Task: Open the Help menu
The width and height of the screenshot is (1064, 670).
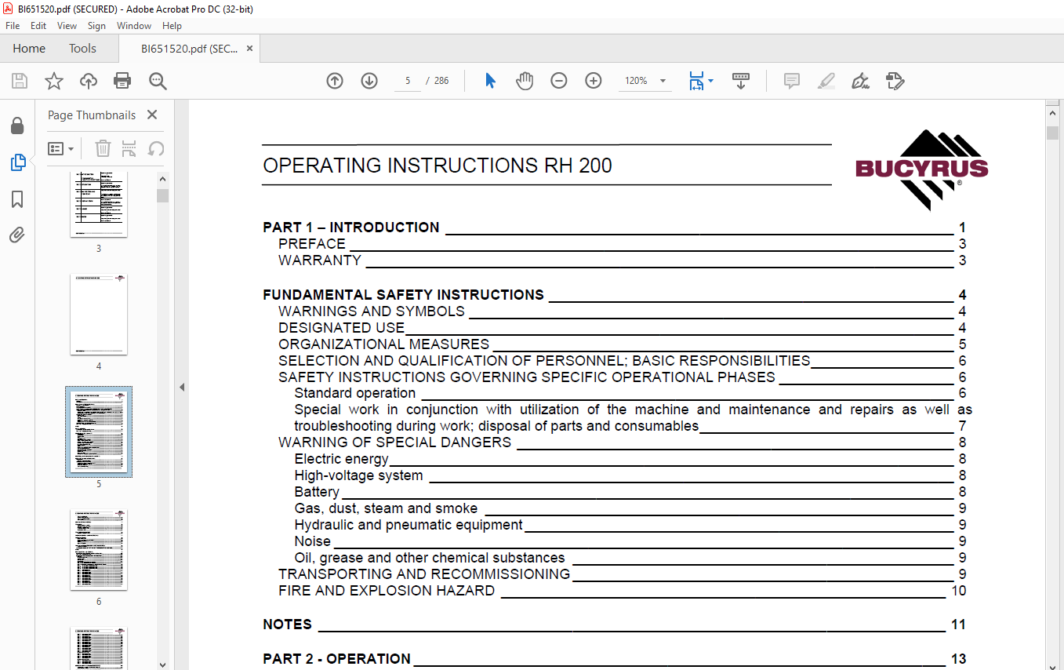Action: tap(172, 26)
